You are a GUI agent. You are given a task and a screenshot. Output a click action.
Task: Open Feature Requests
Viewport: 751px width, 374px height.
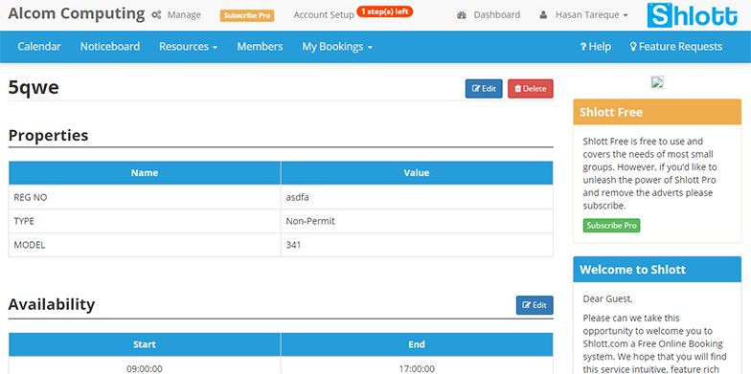676,46
